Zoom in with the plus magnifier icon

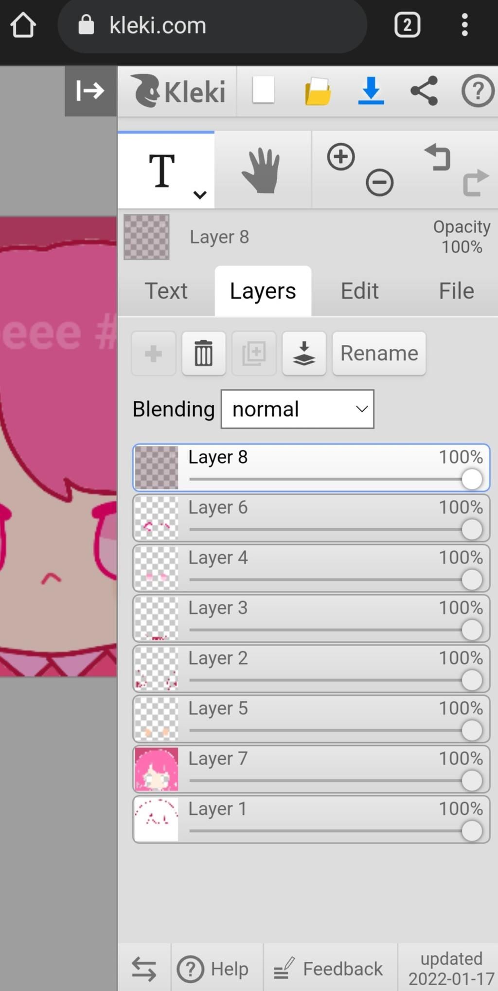341,157
